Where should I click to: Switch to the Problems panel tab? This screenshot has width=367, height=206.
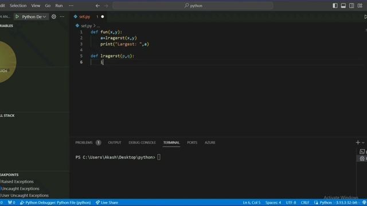[84, 142]
